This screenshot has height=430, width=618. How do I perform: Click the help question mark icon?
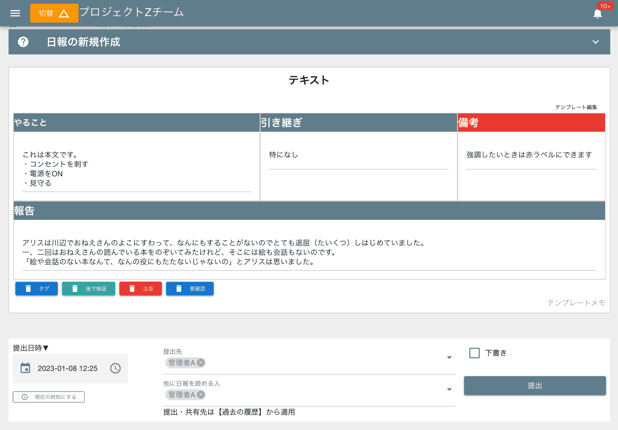click(23, 42)
